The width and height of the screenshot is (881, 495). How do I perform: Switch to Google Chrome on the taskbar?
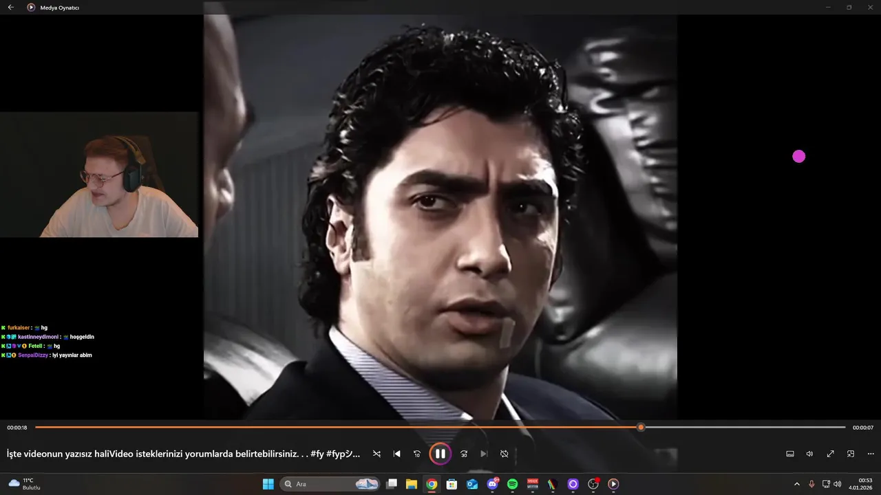pos(432,484)
